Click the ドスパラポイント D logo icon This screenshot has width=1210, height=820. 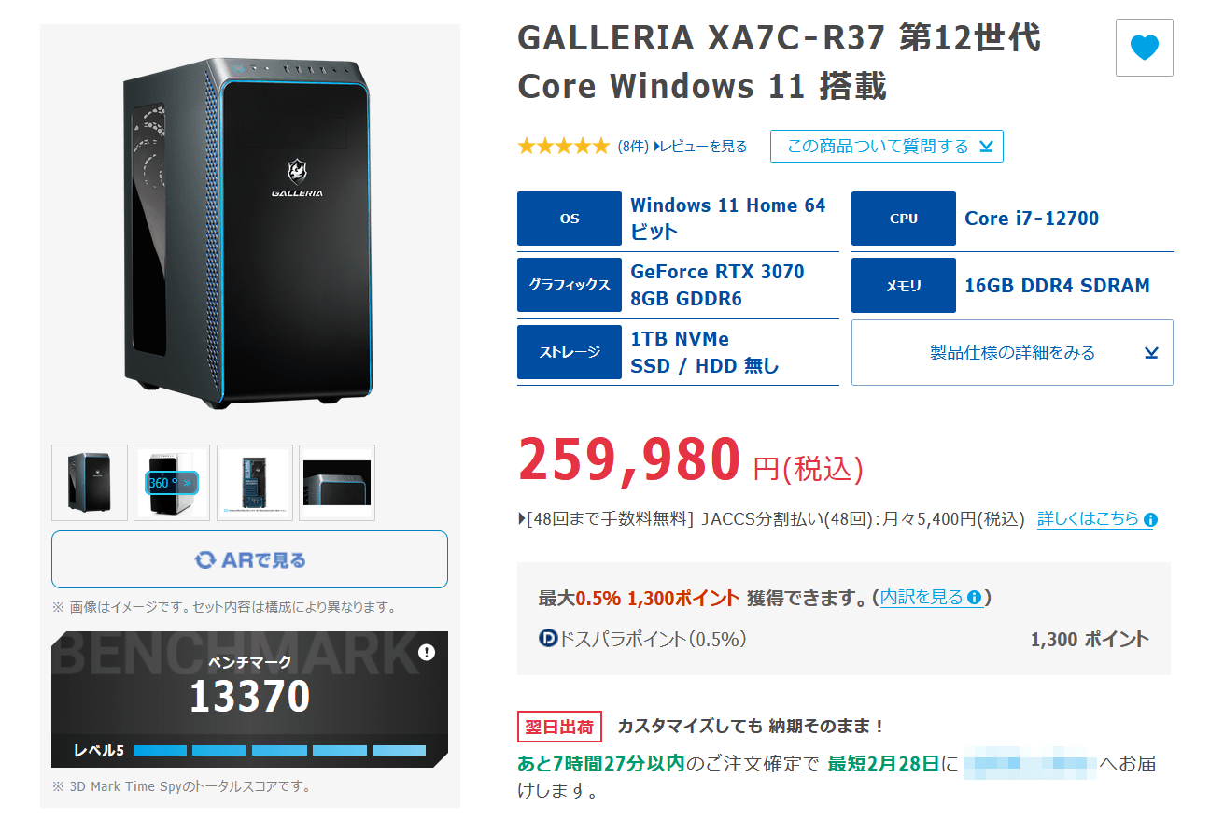pyautogui.click(x=548, y=639)
